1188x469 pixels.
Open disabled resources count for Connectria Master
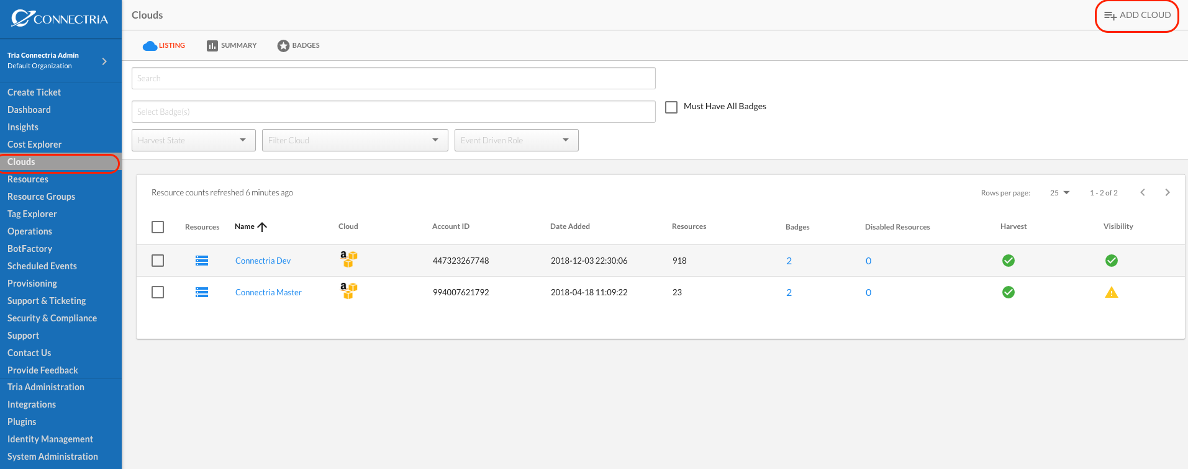(868, 292)
